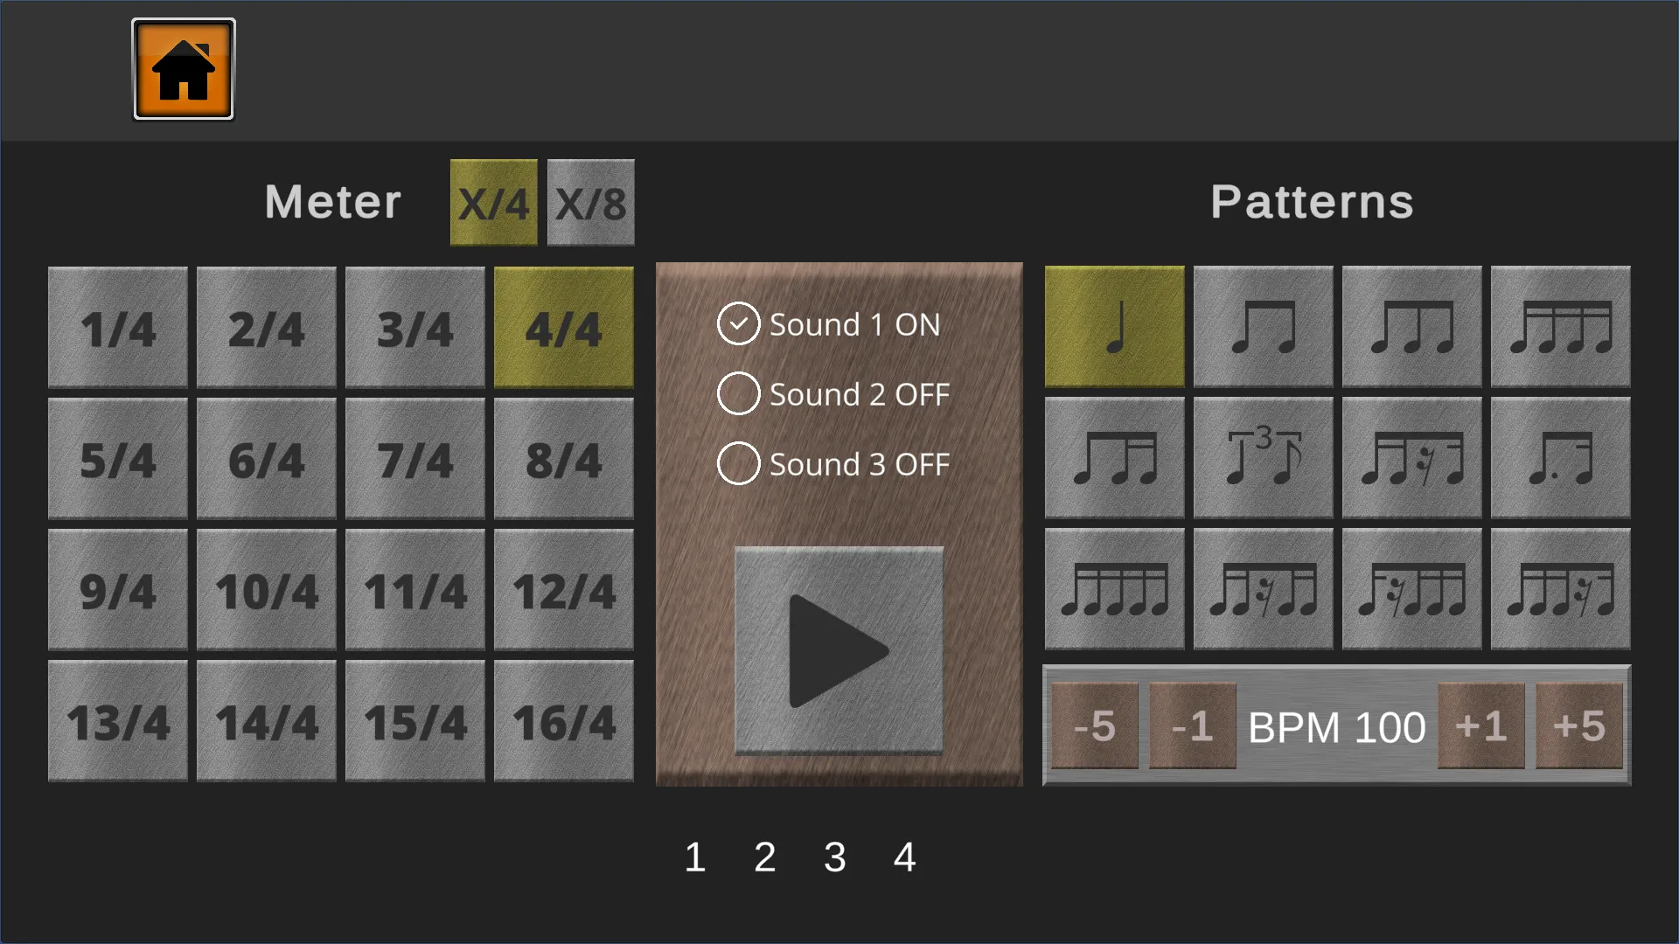Screen dimensions: 1679x944
Task: Start metronome playback with play button
Action: 839,644
